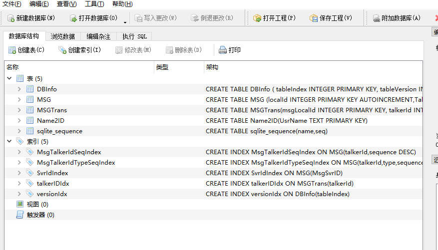Click the Create Table (创建表) icon
The height and width of the screenshot is (250, 438).
click(12, 50)
